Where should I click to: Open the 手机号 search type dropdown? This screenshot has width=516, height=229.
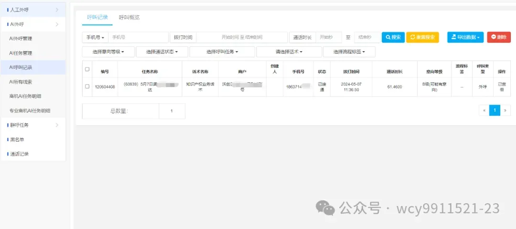point(95,37)
